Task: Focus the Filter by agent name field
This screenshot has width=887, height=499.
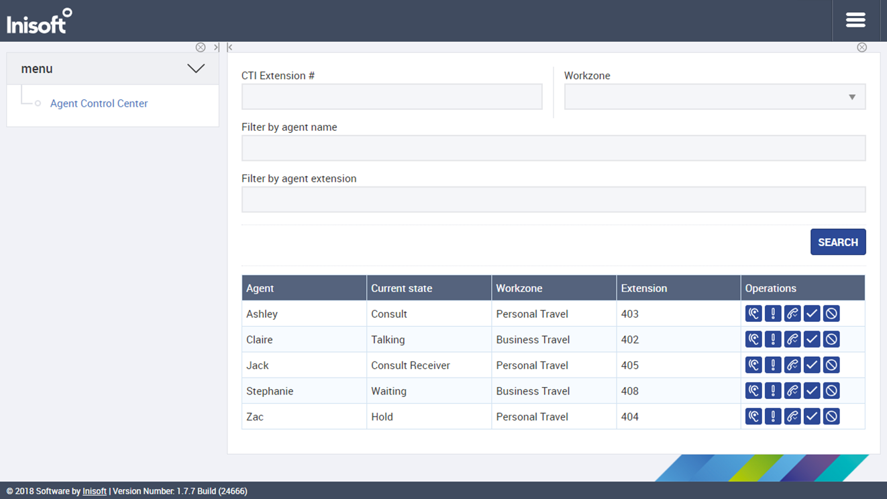Action: tap(554, 148)
